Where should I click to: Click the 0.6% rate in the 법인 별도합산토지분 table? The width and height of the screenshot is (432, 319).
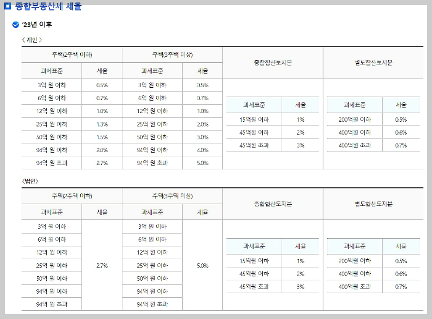coord(401,274)
